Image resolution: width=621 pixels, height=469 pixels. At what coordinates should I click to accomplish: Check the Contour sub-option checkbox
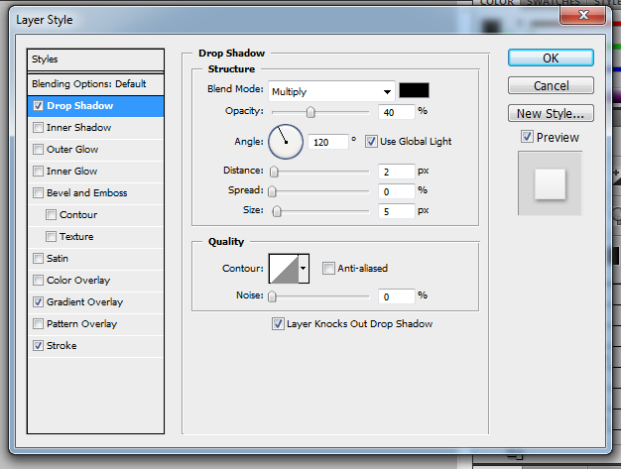click(52, 214)
